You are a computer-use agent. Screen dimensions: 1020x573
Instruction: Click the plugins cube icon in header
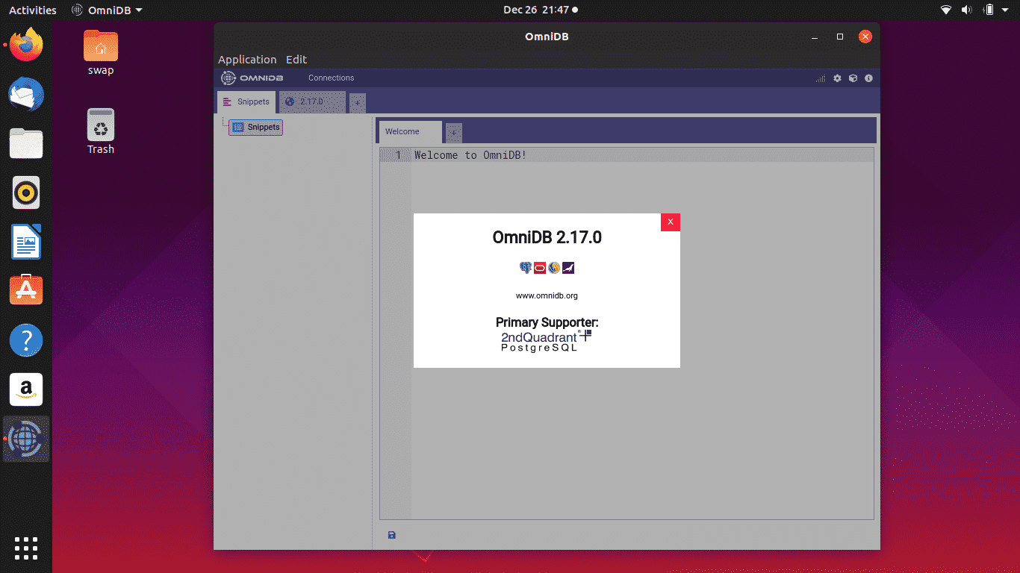(x=853, y=78)
